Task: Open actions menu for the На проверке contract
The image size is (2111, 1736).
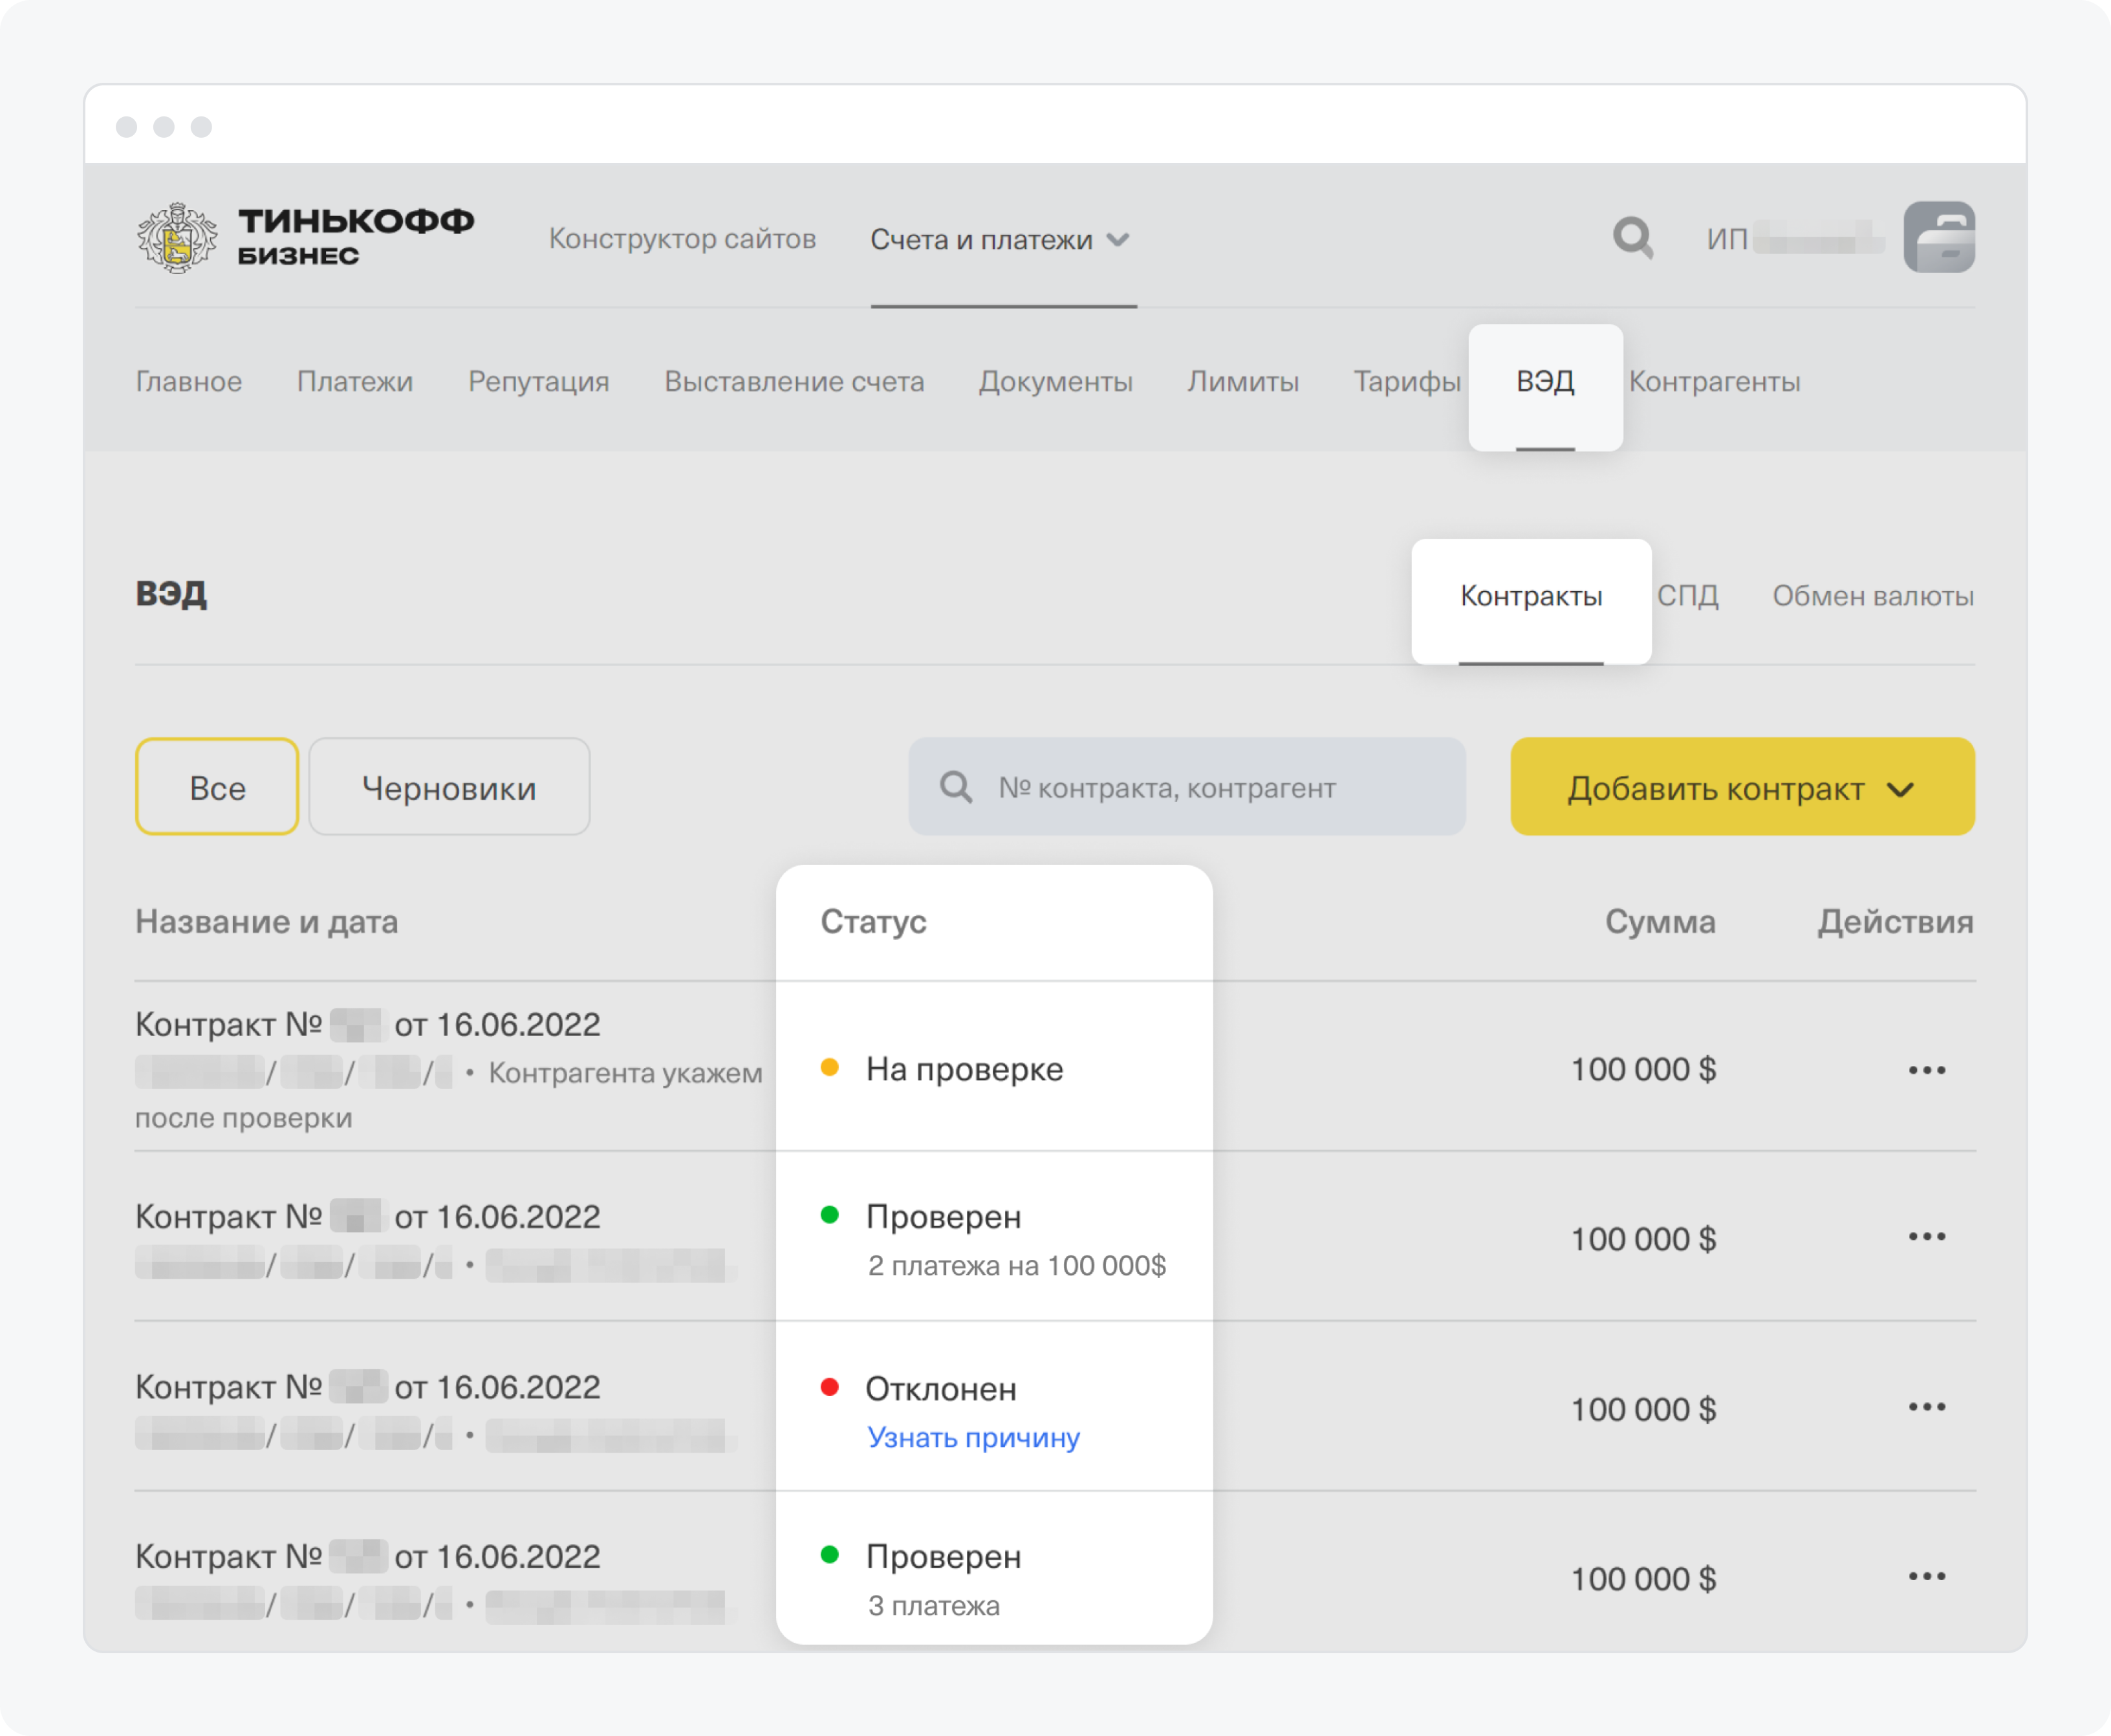Action: [1926, 1069]
